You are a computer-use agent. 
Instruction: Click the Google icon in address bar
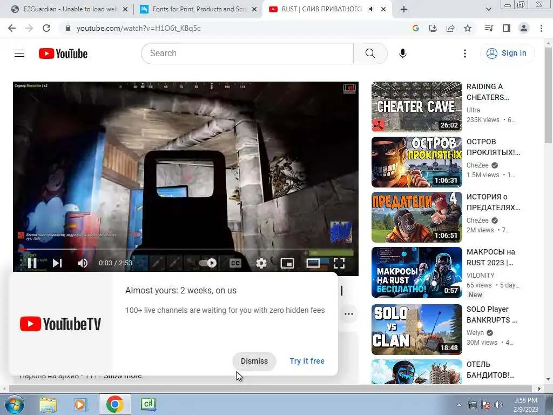(x=416, y=28)
